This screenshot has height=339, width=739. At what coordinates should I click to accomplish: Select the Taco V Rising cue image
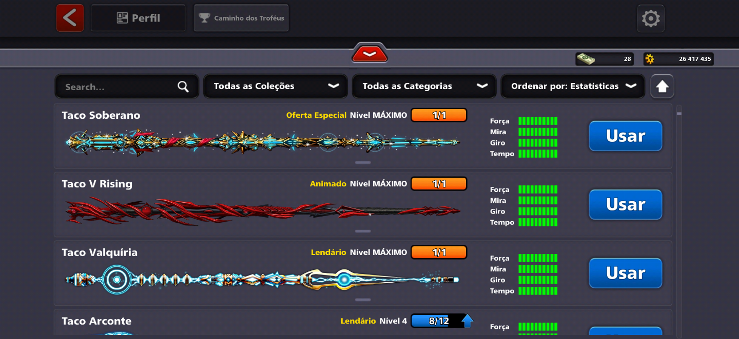263,211
